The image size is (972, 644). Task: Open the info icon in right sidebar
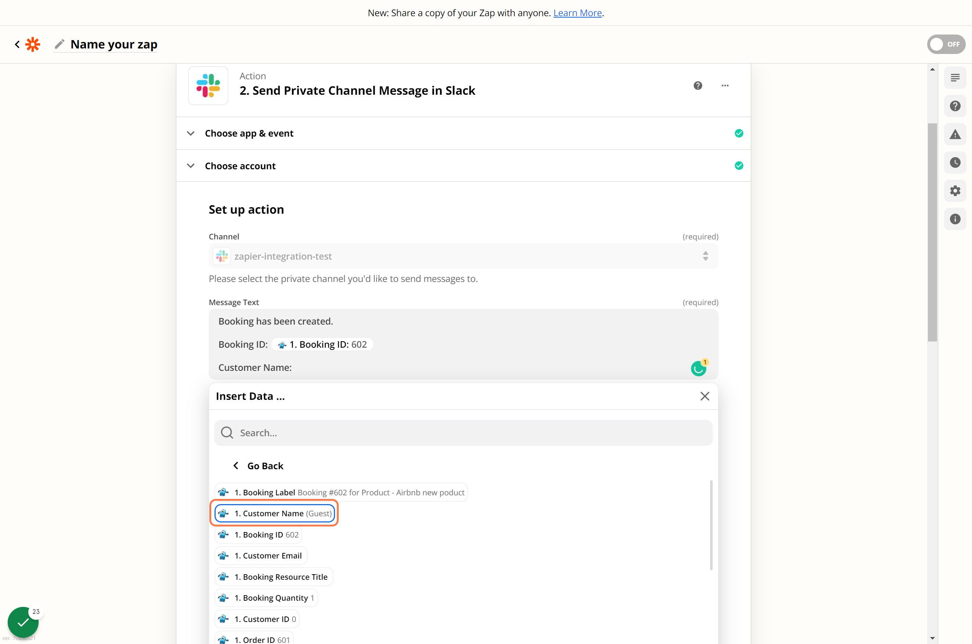point(955,219)
